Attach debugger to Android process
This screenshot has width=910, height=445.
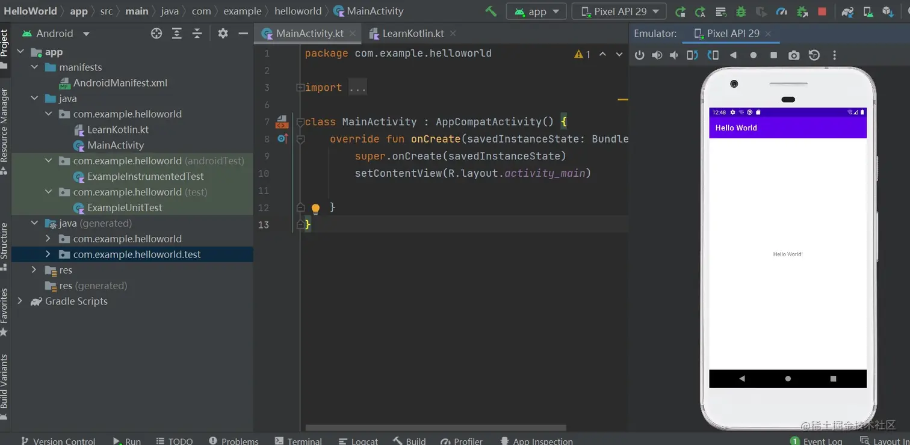(x=802, y=11)
